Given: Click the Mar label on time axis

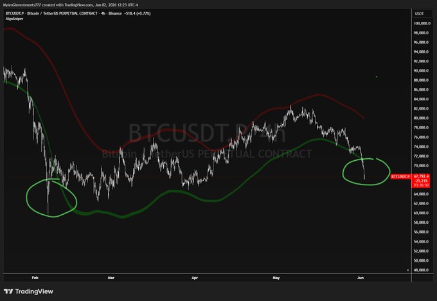Looking at the screenshot, I should [x=111, y=278].
